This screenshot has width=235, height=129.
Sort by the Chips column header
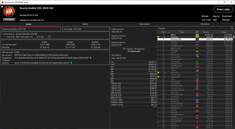[x=223, y=32]
